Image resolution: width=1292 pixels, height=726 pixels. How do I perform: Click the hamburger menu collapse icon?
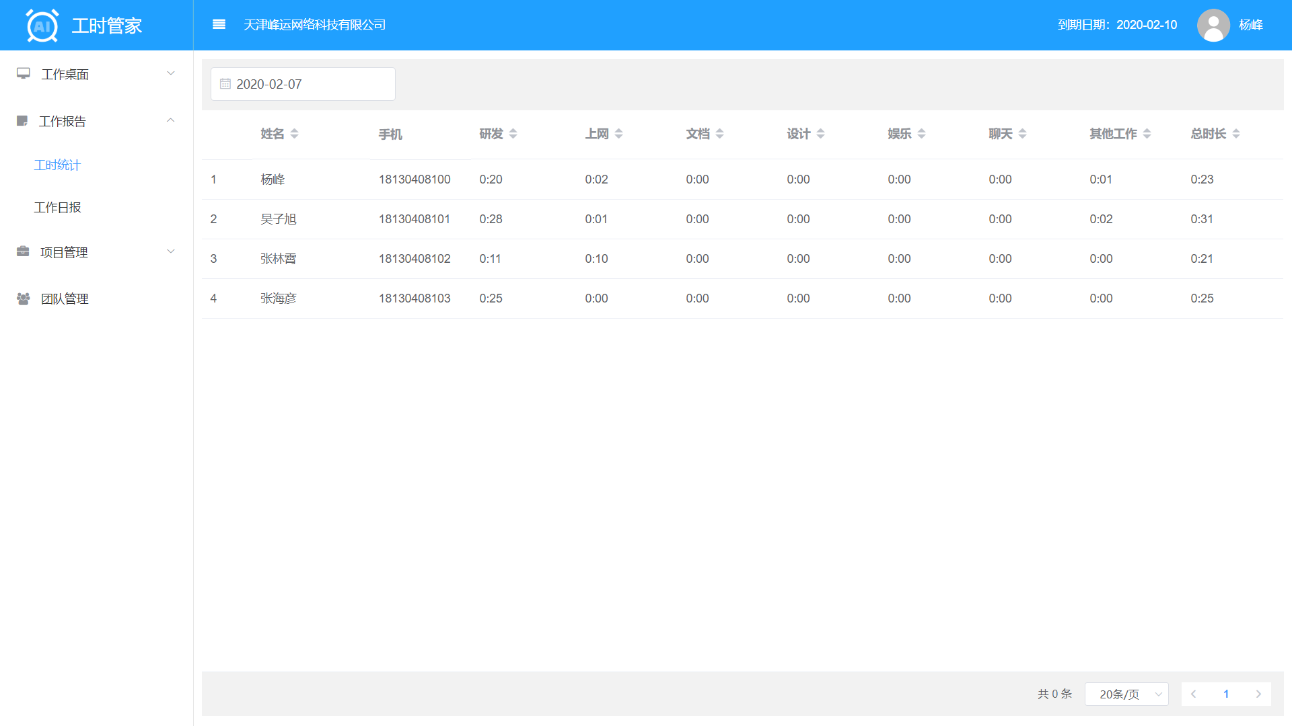click(219, 25)
